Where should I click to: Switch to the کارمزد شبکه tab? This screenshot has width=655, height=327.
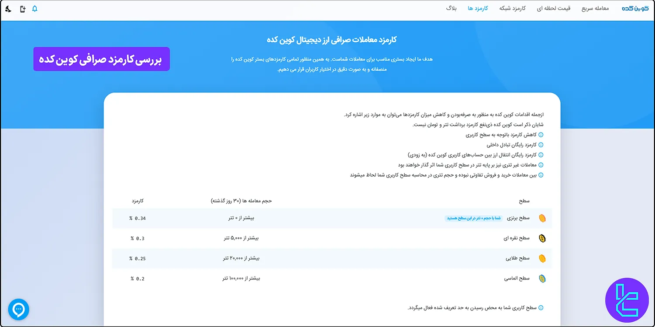(x=511, y=8)
